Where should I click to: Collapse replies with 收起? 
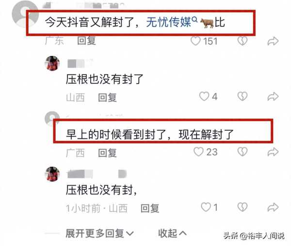click(x=172, y=233)
